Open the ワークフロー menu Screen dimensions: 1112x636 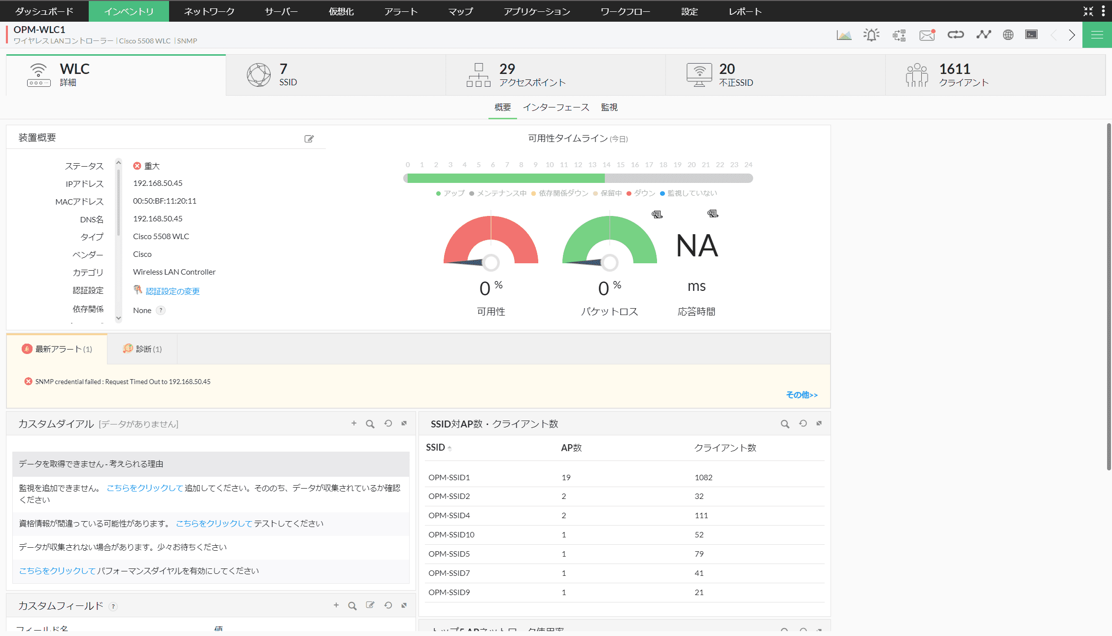(x=625, y=11)
